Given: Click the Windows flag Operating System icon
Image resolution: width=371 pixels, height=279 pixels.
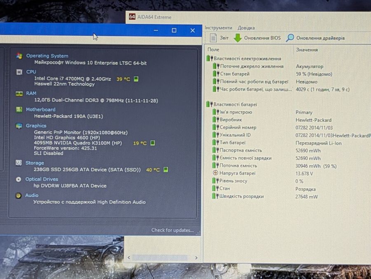Looking at the screenshot, I should tap(19, 56).
